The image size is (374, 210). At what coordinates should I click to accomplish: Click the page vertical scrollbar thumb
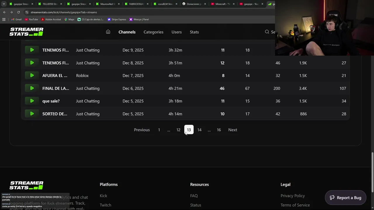[372, 172]
